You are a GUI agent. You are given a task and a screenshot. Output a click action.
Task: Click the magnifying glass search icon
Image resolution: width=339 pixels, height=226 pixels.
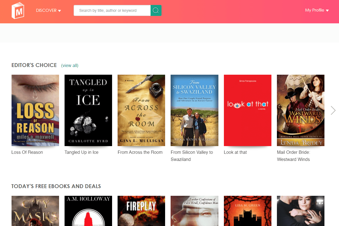(156, 10)
